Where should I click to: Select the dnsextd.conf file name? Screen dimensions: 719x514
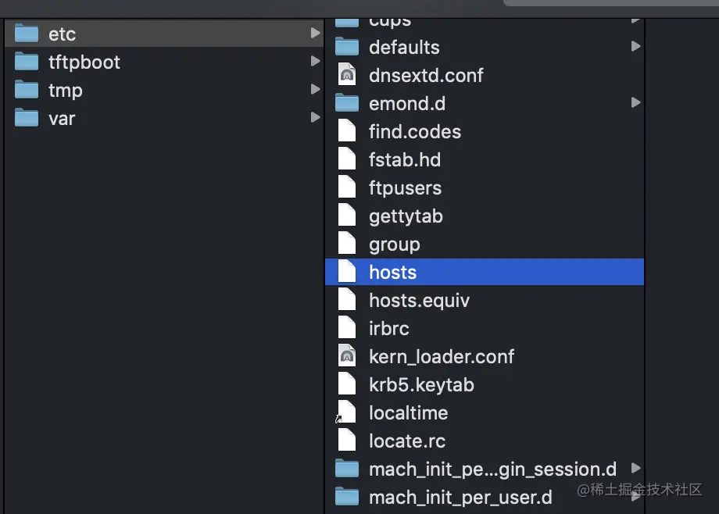click(x=426, y=75)
